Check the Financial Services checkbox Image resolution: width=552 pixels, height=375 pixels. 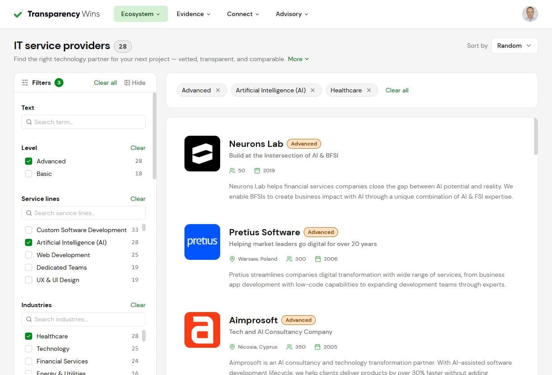coord(29,361)
